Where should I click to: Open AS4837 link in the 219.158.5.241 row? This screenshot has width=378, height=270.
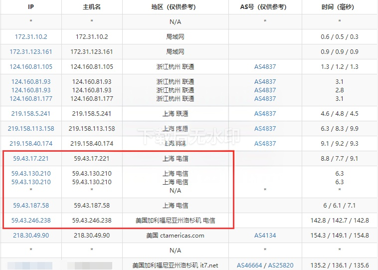265,114
